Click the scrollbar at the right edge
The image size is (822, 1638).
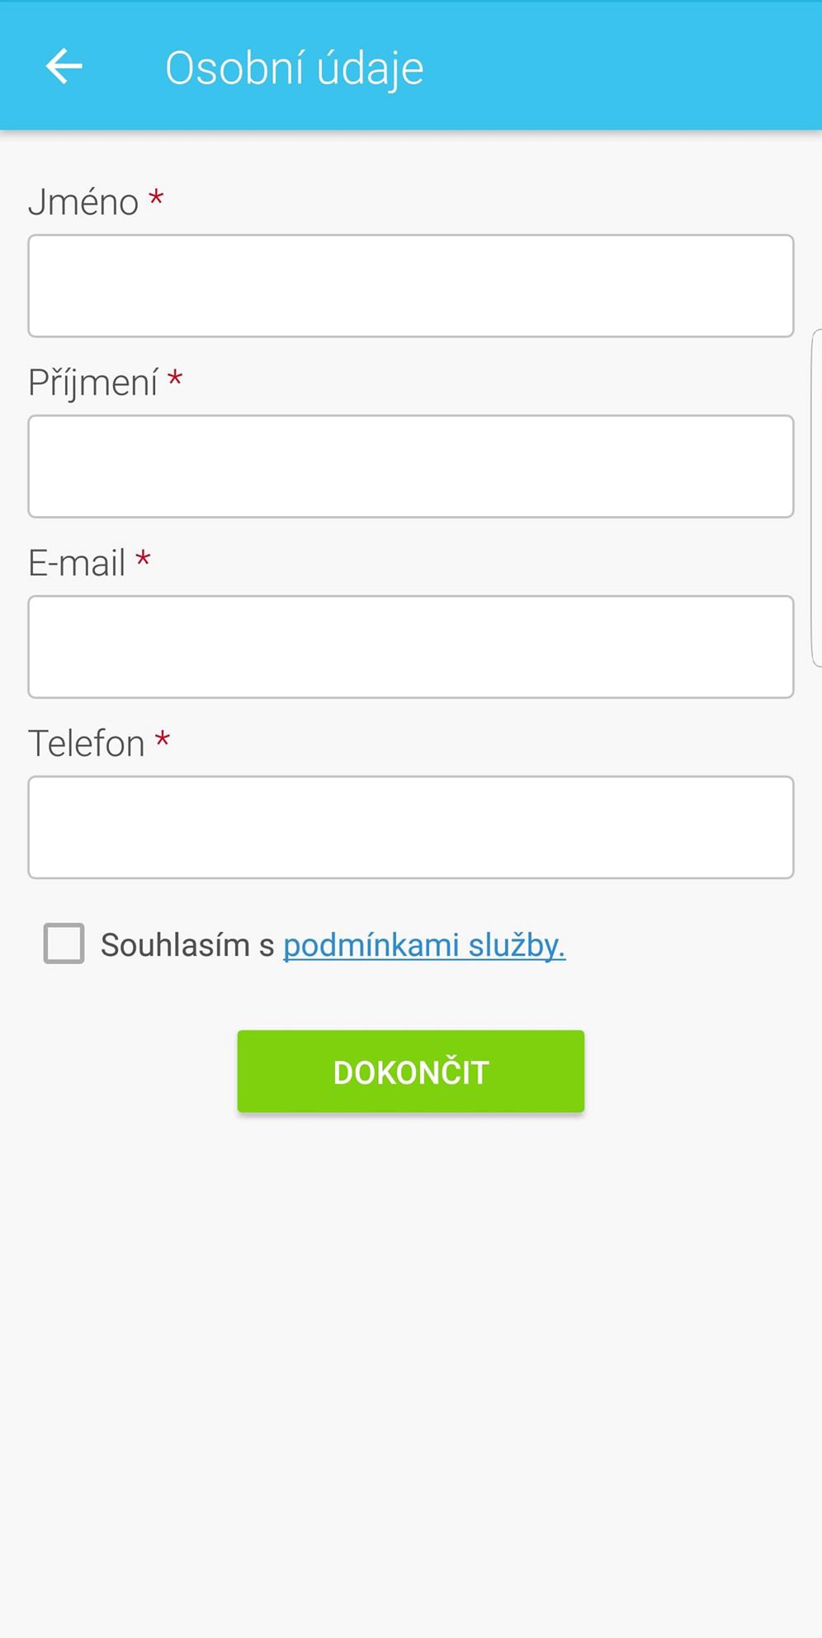(x=816, y=497)
